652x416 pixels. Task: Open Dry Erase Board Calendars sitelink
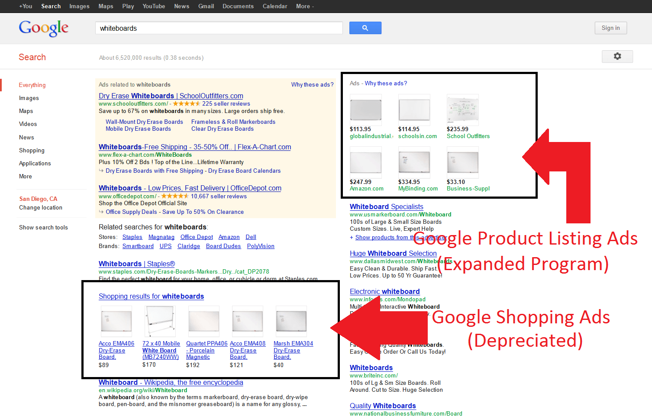coord(244,171)
